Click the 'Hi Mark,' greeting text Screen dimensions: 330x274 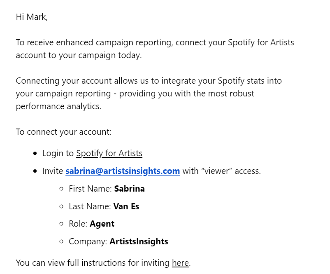click(x=32, y=17)
